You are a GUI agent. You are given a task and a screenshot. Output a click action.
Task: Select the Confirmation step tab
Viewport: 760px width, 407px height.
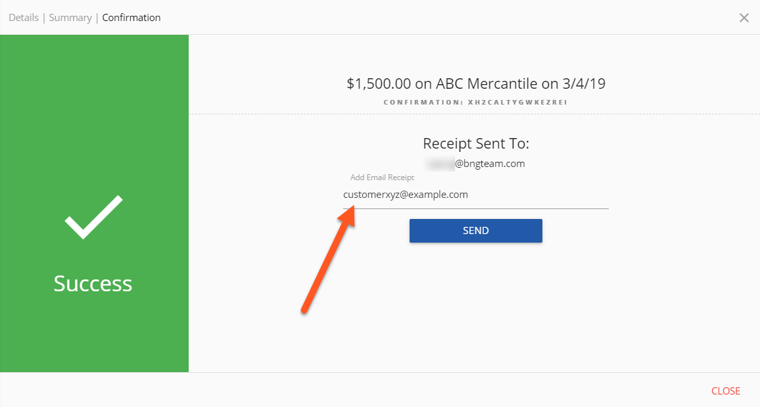(x=131, y=18)
